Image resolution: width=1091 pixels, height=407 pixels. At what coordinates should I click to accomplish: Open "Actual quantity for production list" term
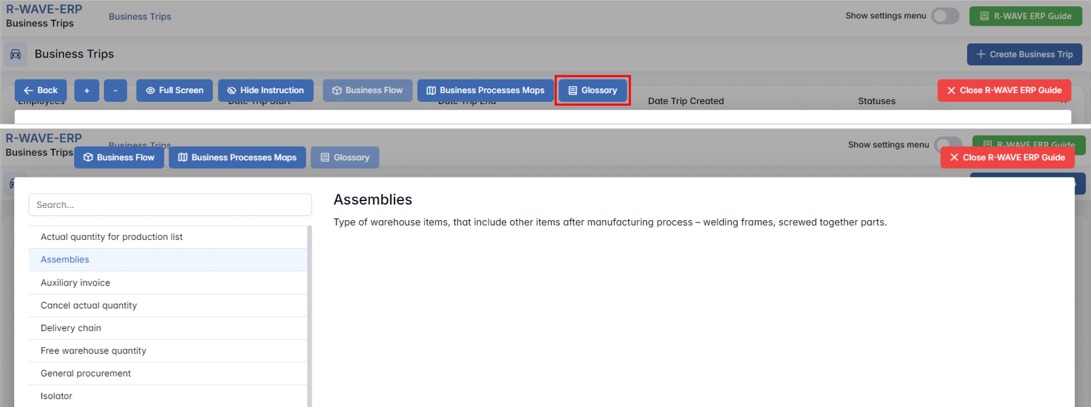click(112, 237)
